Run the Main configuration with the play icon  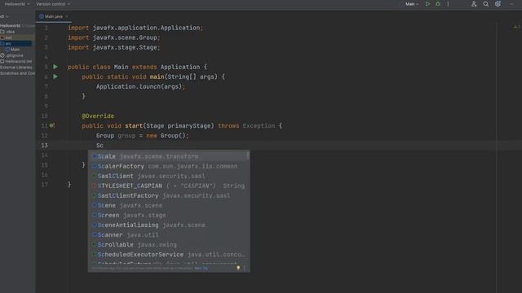pos(427,4)
